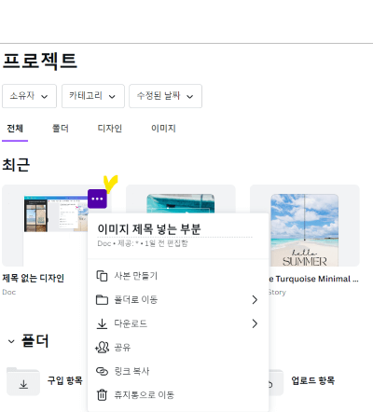Open the hello SUMMER design thumbnail
This screenshot has height=412, width=373.
pos(305,226)
